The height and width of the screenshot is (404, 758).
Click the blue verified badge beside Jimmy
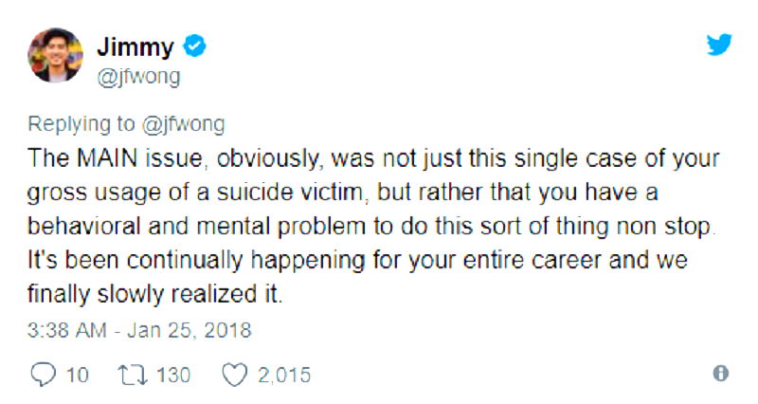[195, 46]
